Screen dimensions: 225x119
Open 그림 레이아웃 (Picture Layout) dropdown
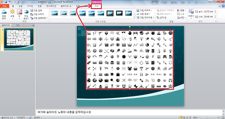coord(145,17)
